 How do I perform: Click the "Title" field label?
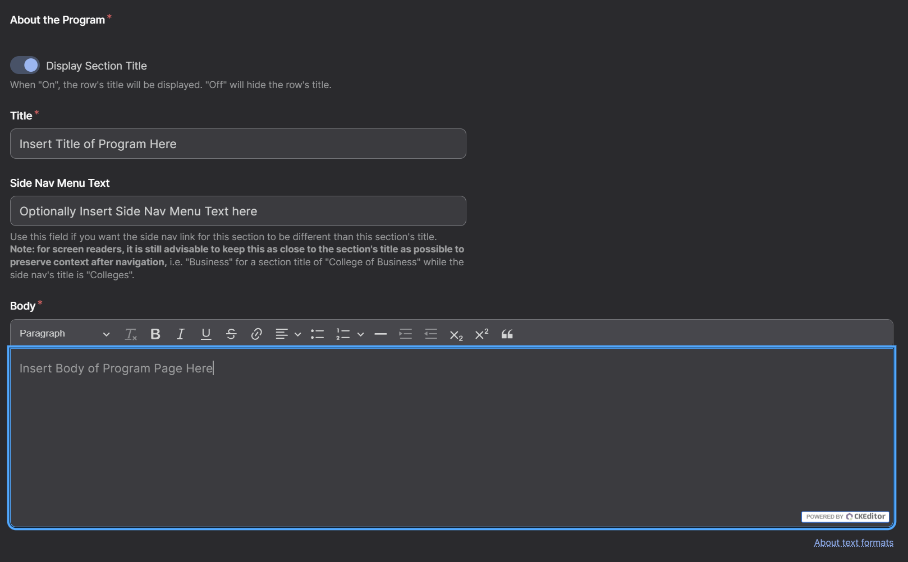[x=21, y=116]
